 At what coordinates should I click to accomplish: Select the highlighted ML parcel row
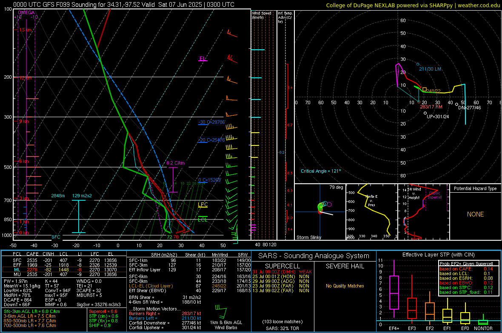[x=64, y=270]
